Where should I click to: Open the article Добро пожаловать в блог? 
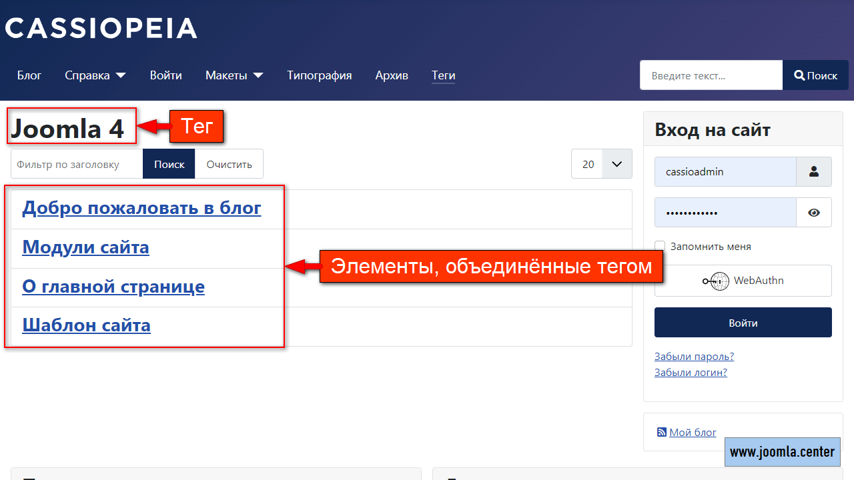tap(141, 207)
